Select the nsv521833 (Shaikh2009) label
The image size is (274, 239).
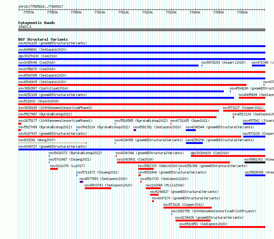39,101
